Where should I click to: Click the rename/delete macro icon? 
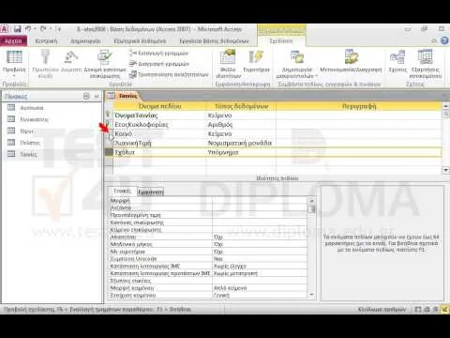[352, 57]
